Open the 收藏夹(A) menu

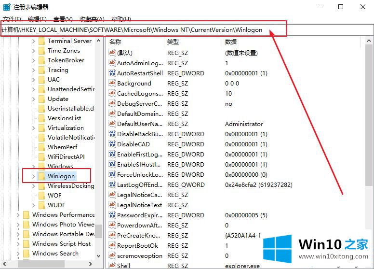click(92, 19)
